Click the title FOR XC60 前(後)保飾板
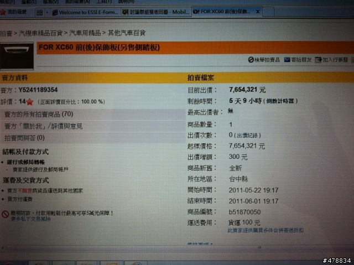The height and width of the screenshot is (265, 354). coord(99,48)
